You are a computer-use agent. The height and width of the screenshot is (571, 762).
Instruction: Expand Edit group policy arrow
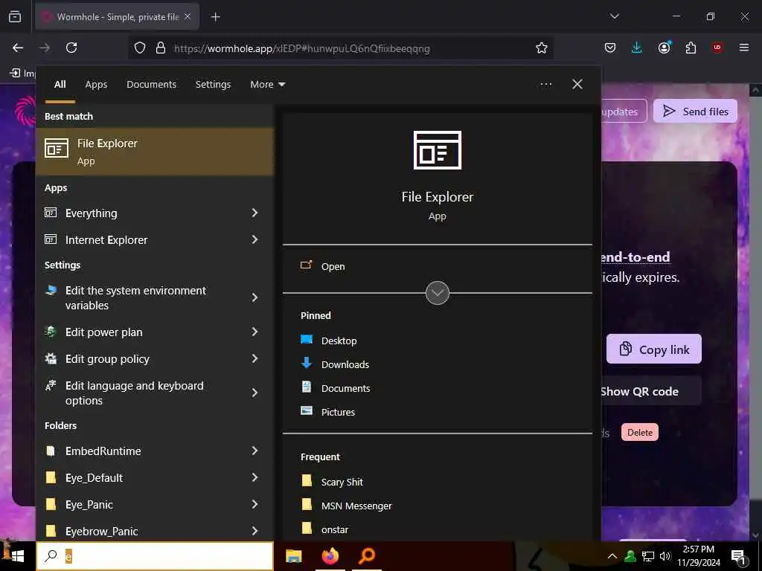click(254, 358)
